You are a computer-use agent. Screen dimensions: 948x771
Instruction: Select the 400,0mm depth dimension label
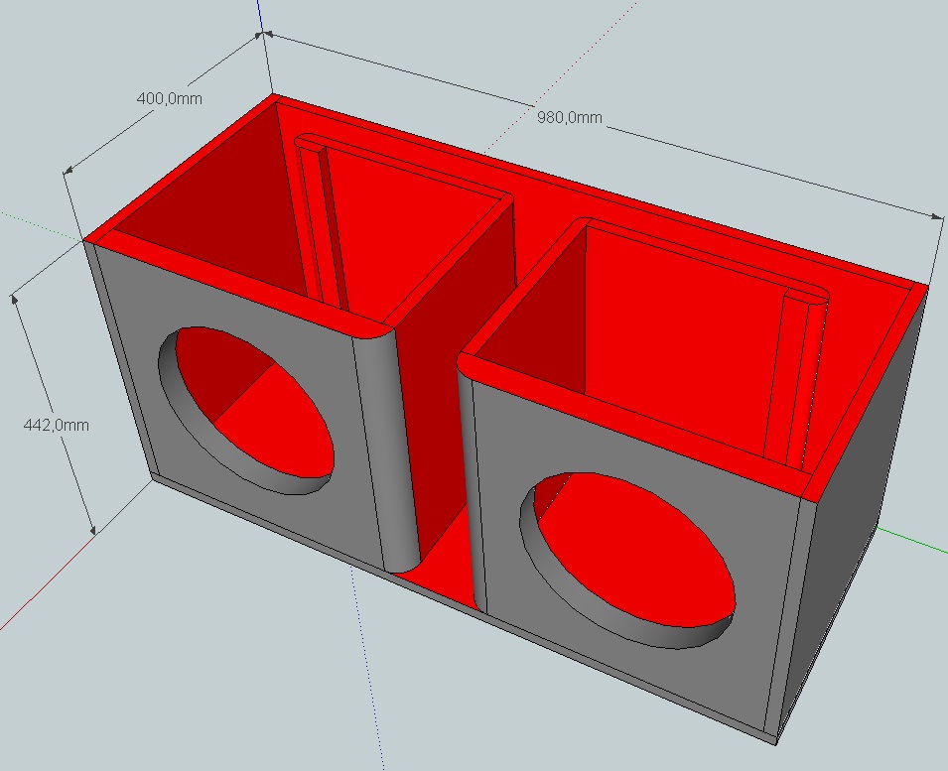[169, 98]
